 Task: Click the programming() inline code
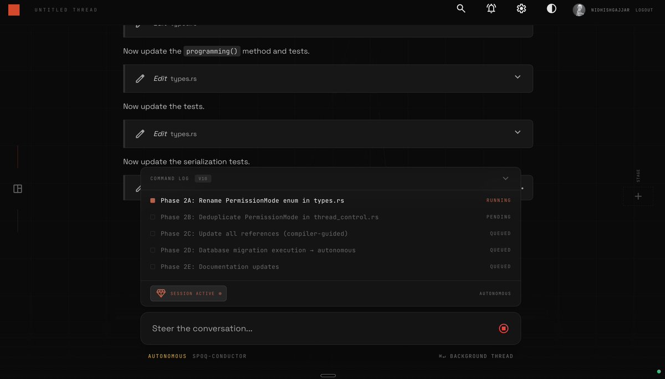[212, 51]
